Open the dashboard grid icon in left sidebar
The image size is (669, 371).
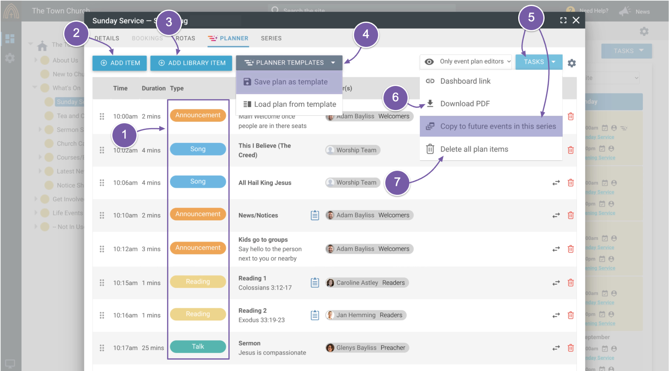10,38
